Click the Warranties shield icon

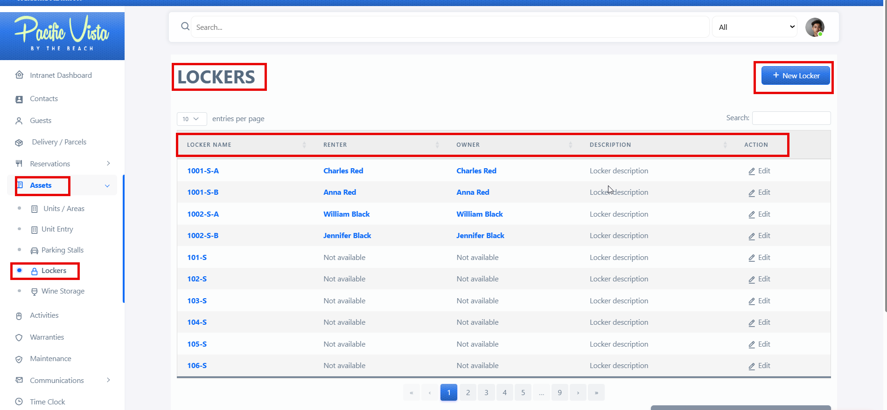click(x=19, y=337)
